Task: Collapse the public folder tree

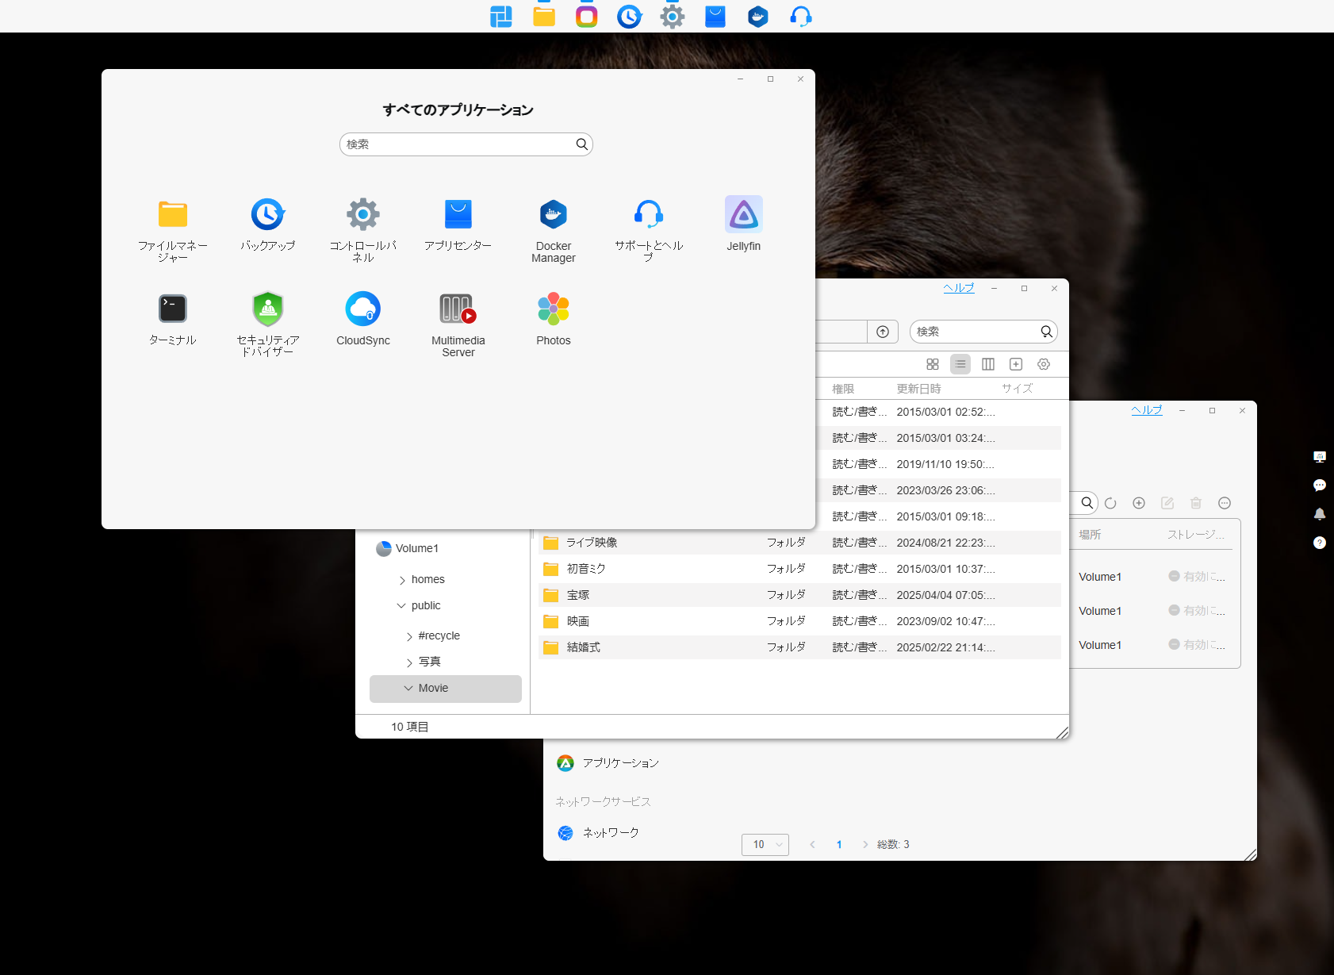Action: pos(401,606)
